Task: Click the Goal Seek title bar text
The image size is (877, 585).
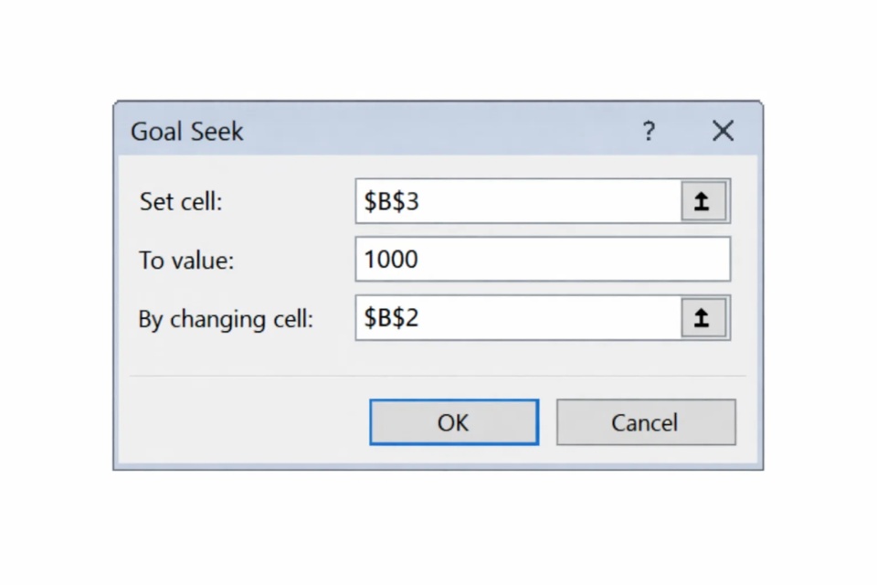Action: coord(186,132)
